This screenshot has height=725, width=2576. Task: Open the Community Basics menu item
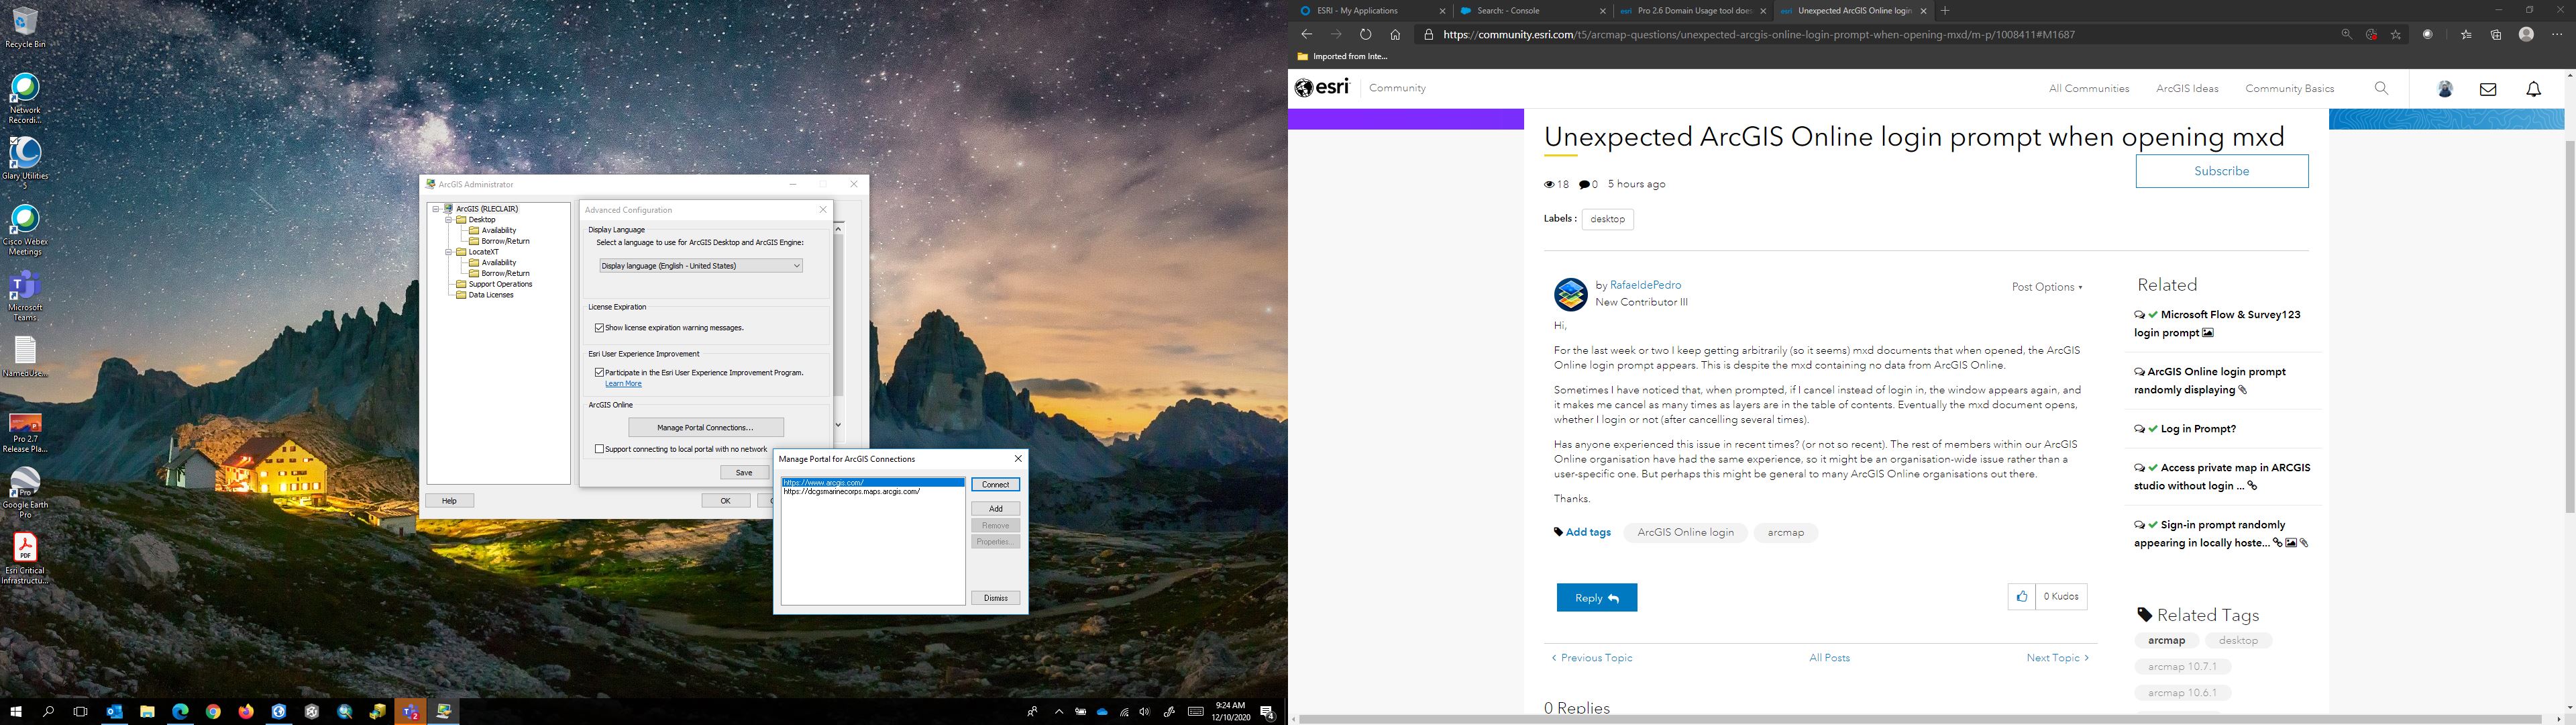pos(2289,88)
